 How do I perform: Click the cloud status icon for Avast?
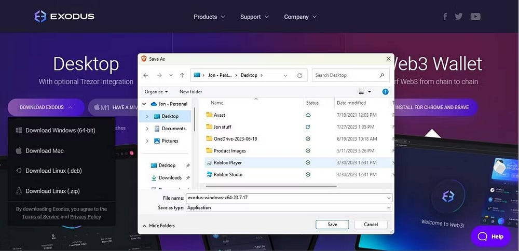pyautogui.click(x=308, y=115)
